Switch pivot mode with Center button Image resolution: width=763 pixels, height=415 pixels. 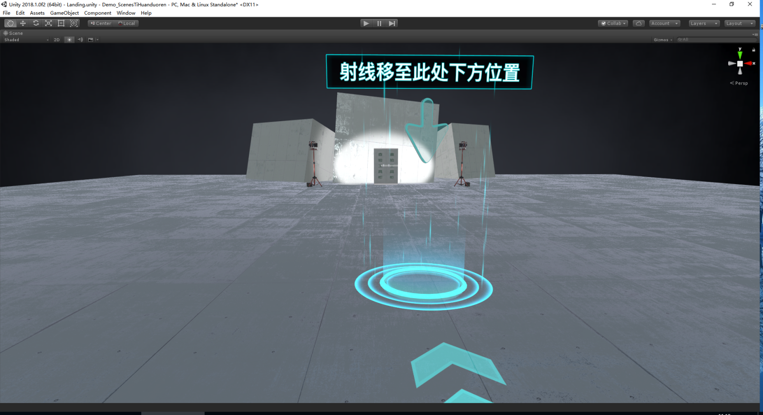[x=101, y=23]
